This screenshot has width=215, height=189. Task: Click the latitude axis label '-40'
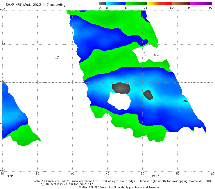click(3, 10)
